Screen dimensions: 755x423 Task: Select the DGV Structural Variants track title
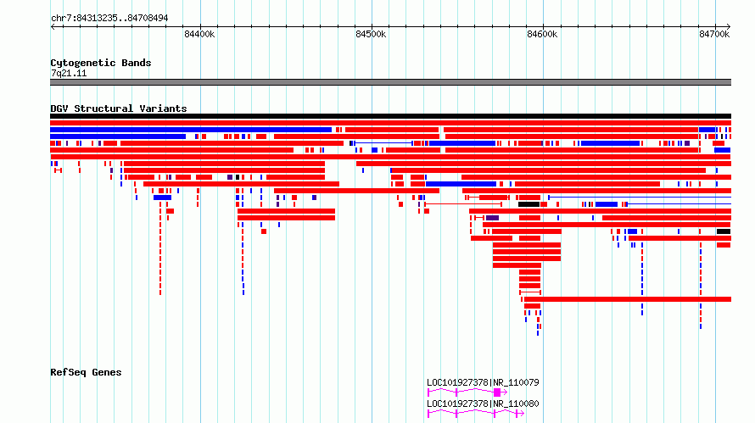pos(119,109)
